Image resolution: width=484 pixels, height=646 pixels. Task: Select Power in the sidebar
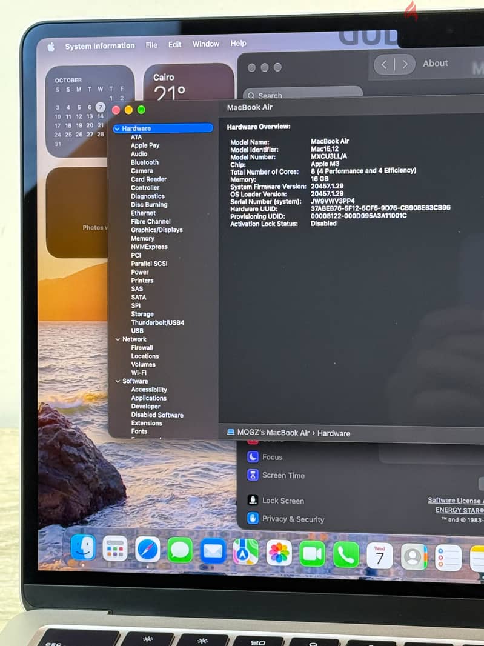[140, 272]
